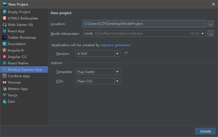Open the express-generator link

(x=116, y=45)
